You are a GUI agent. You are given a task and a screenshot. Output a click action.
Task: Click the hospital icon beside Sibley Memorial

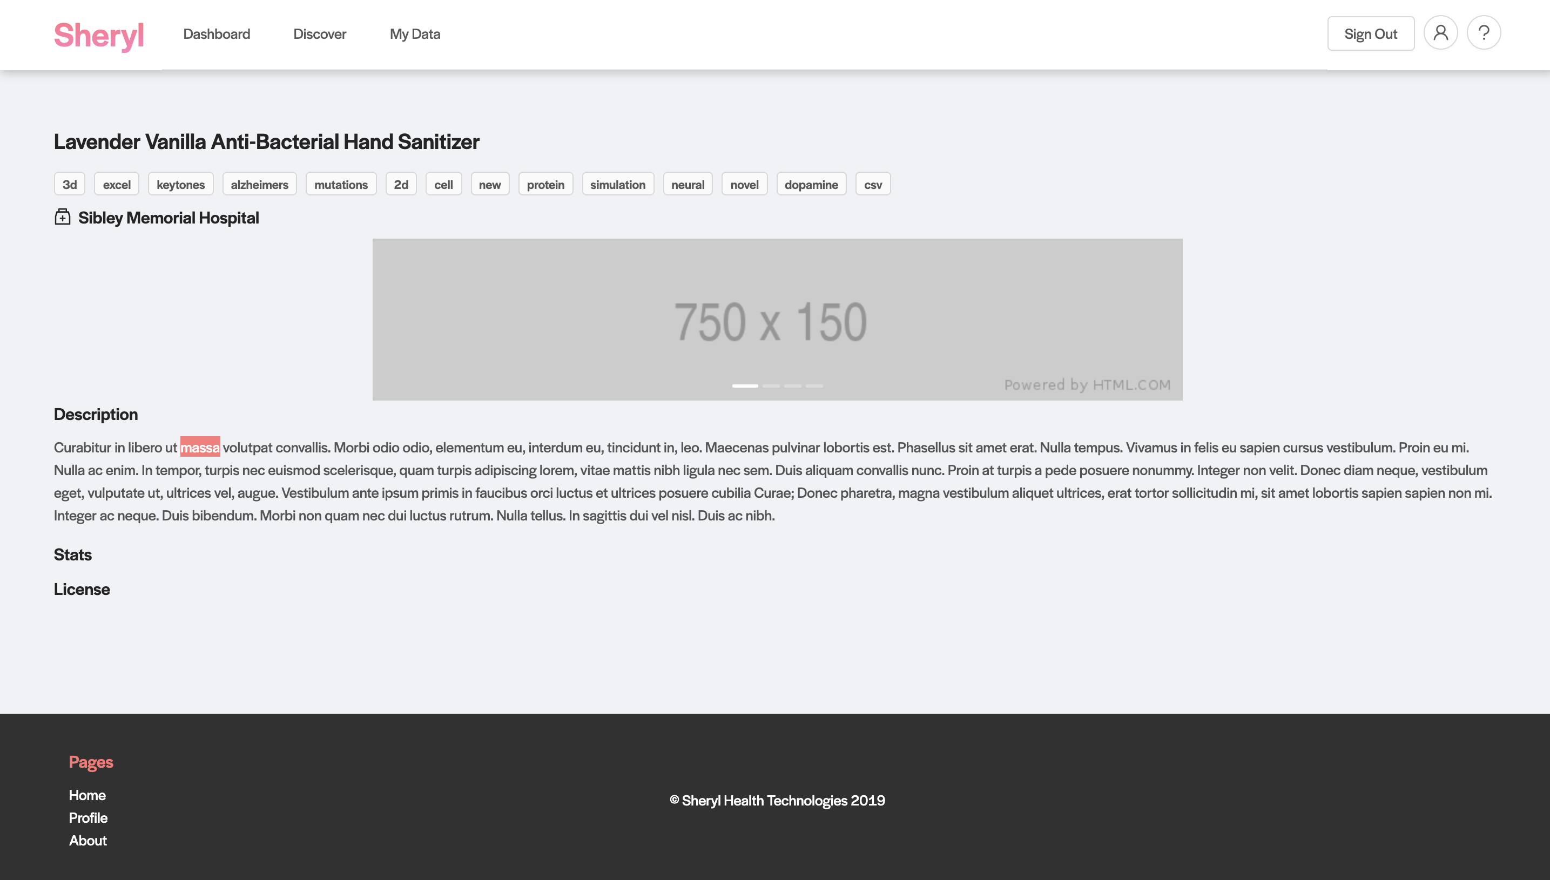click(62, 217)
